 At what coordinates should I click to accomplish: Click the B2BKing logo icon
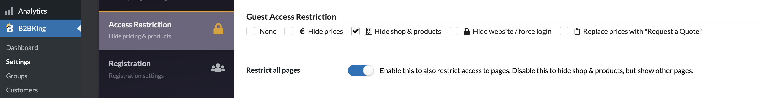tap(9, 28)
